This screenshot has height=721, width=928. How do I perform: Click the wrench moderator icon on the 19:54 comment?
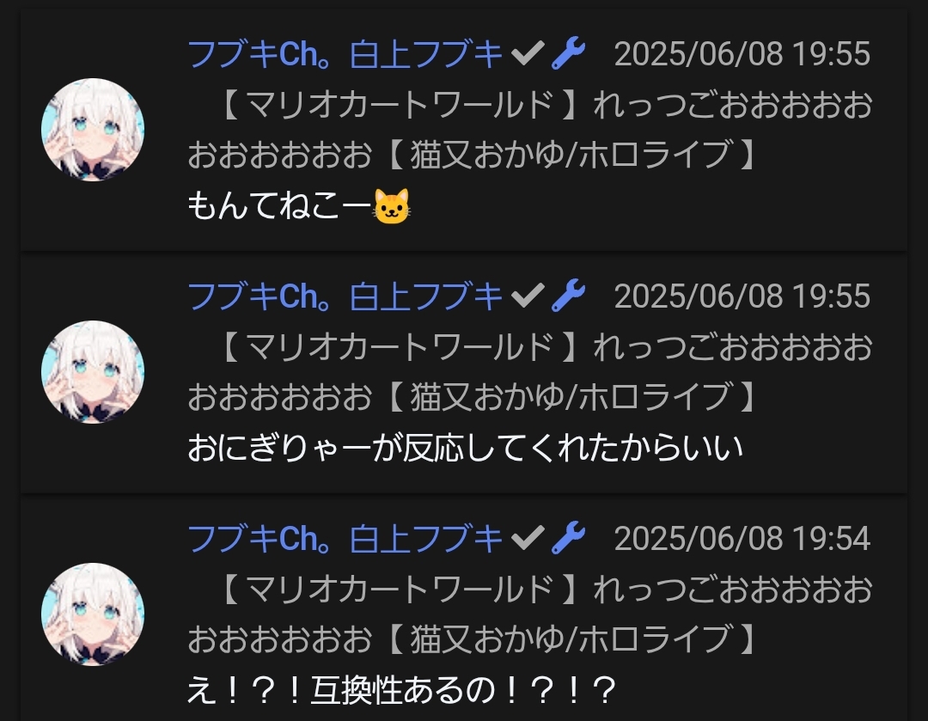[x=568, y=537]
